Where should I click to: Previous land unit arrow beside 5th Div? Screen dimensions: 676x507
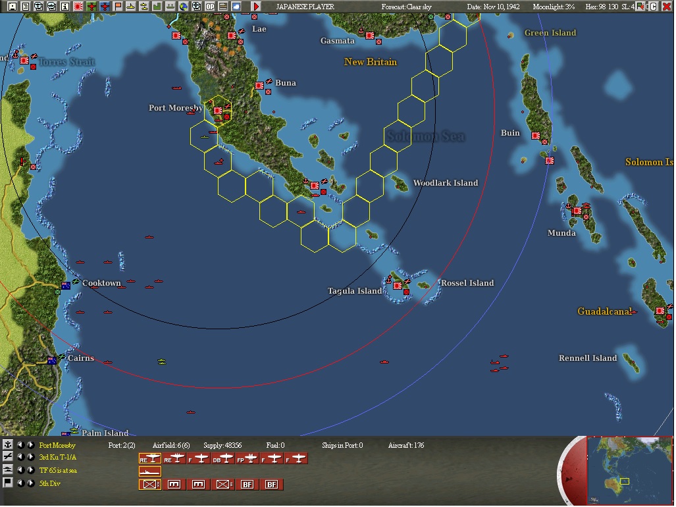pos(20,483)
